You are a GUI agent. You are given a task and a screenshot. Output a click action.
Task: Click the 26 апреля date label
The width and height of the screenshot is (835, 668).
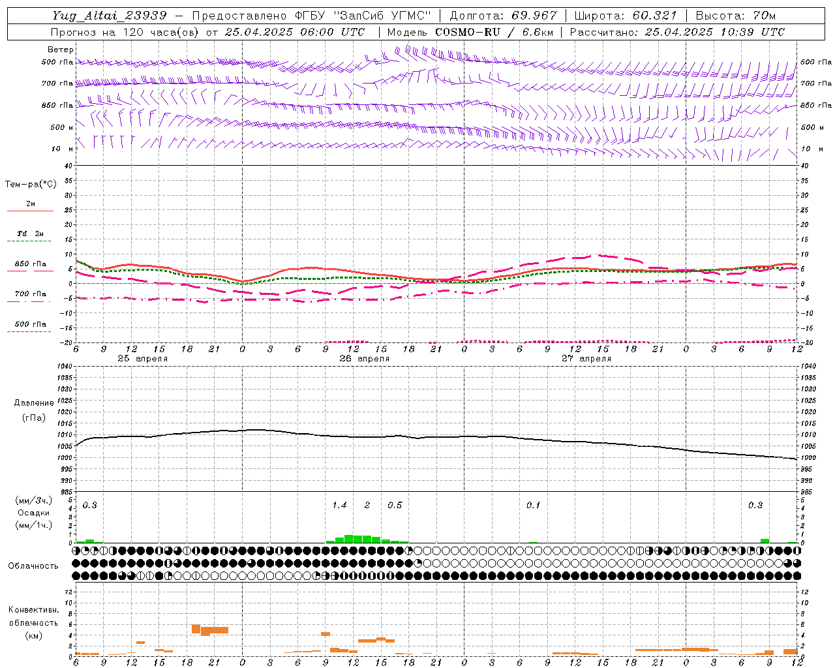point(365,359)
